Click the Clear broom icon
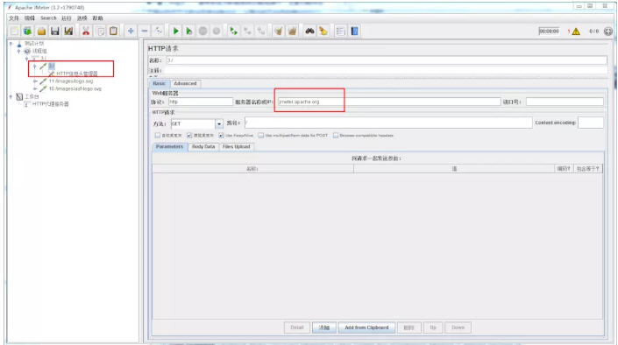The height and width of the screenshot is (345, 618). pos(279,32)
